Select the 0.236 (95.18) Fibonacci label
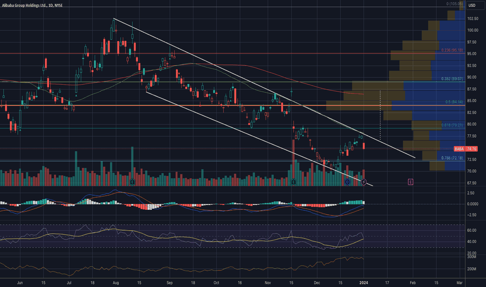Image resolution: width=486 pixels, height=287 pixels. pyautogui.click(x=452, y=50)
